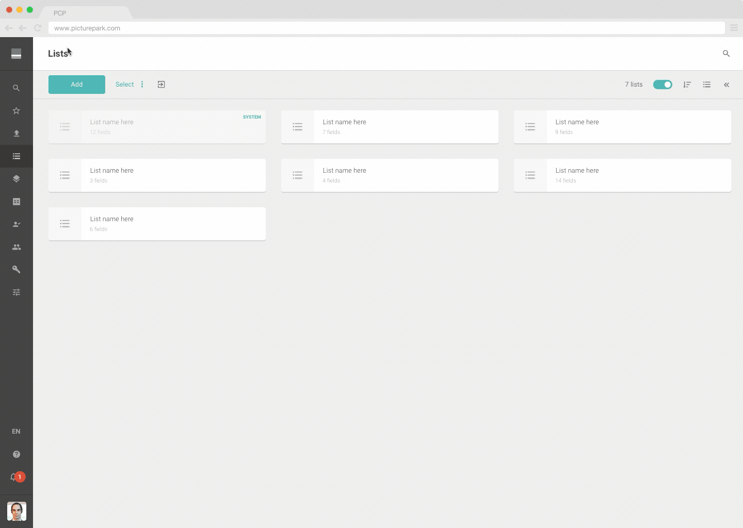Reload the page with browser refresh

38,28
